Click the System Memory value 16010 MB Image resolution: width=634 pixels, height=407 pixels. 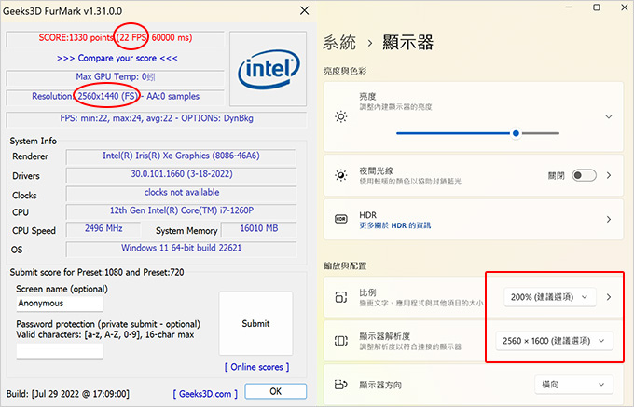tap(259, 228)
